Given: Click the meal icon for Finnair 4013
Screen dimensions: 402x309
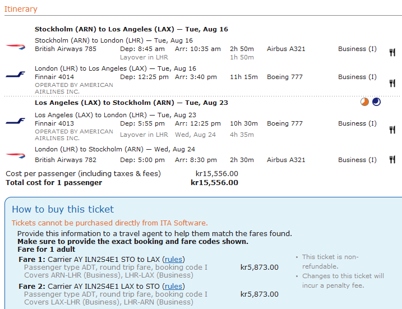Looking at the screenshot, I should point(392,130).
